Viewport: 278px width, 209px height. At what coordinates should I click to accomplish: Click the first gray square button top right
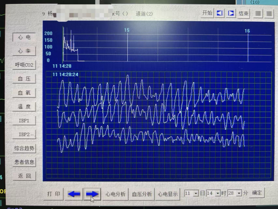[x=258, y=13]
